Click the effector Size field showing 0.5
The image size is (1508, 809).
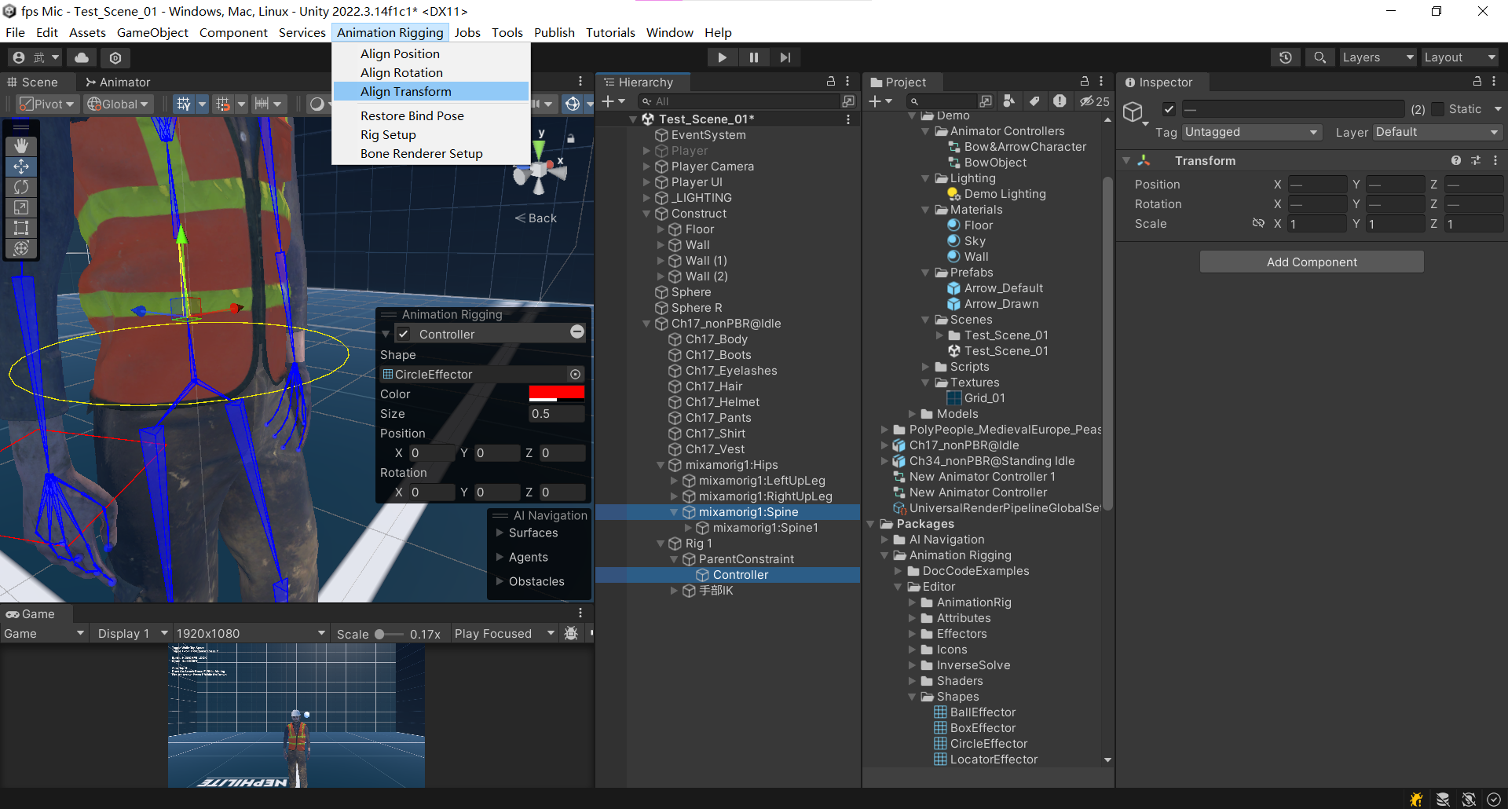556,414
